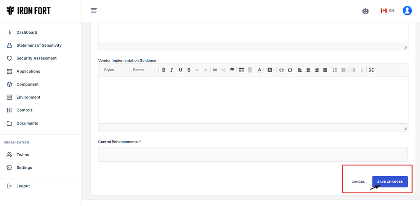420x206 pixels.
Task: Click the insert link icon
Action: pyautogui.click(x=215, y=70)
